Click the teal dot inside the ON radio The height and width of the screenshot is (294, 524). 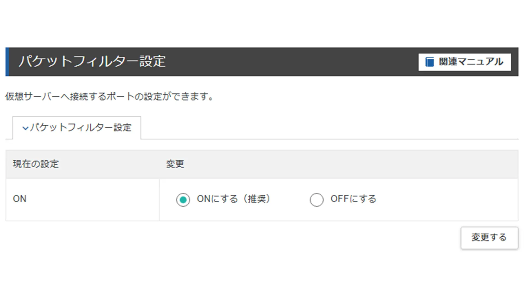coord(183,200)
